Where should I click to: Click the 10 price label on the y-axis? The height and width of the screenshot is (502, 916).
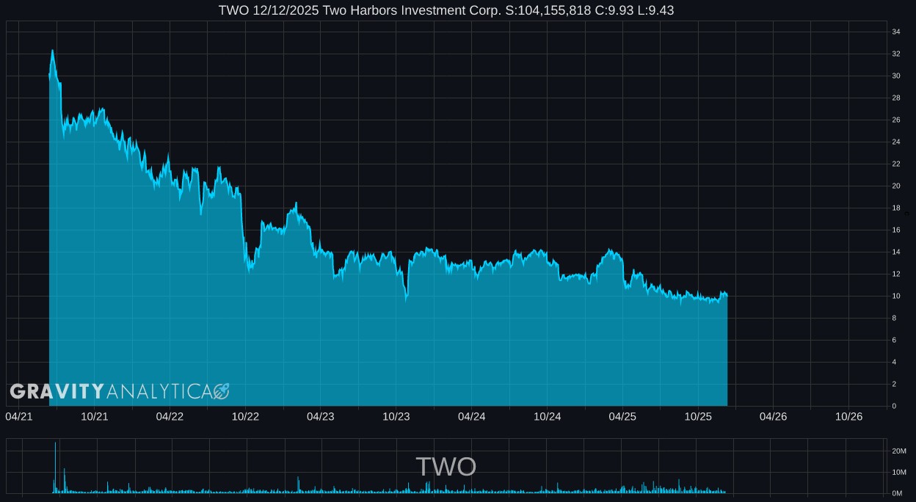coord(896,296)
